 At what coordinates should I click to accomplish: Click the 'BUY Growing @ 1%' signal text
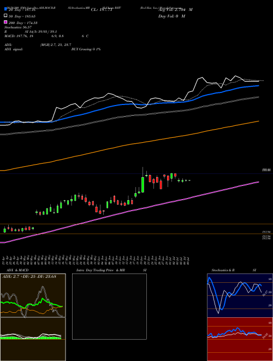click(86, 49)
